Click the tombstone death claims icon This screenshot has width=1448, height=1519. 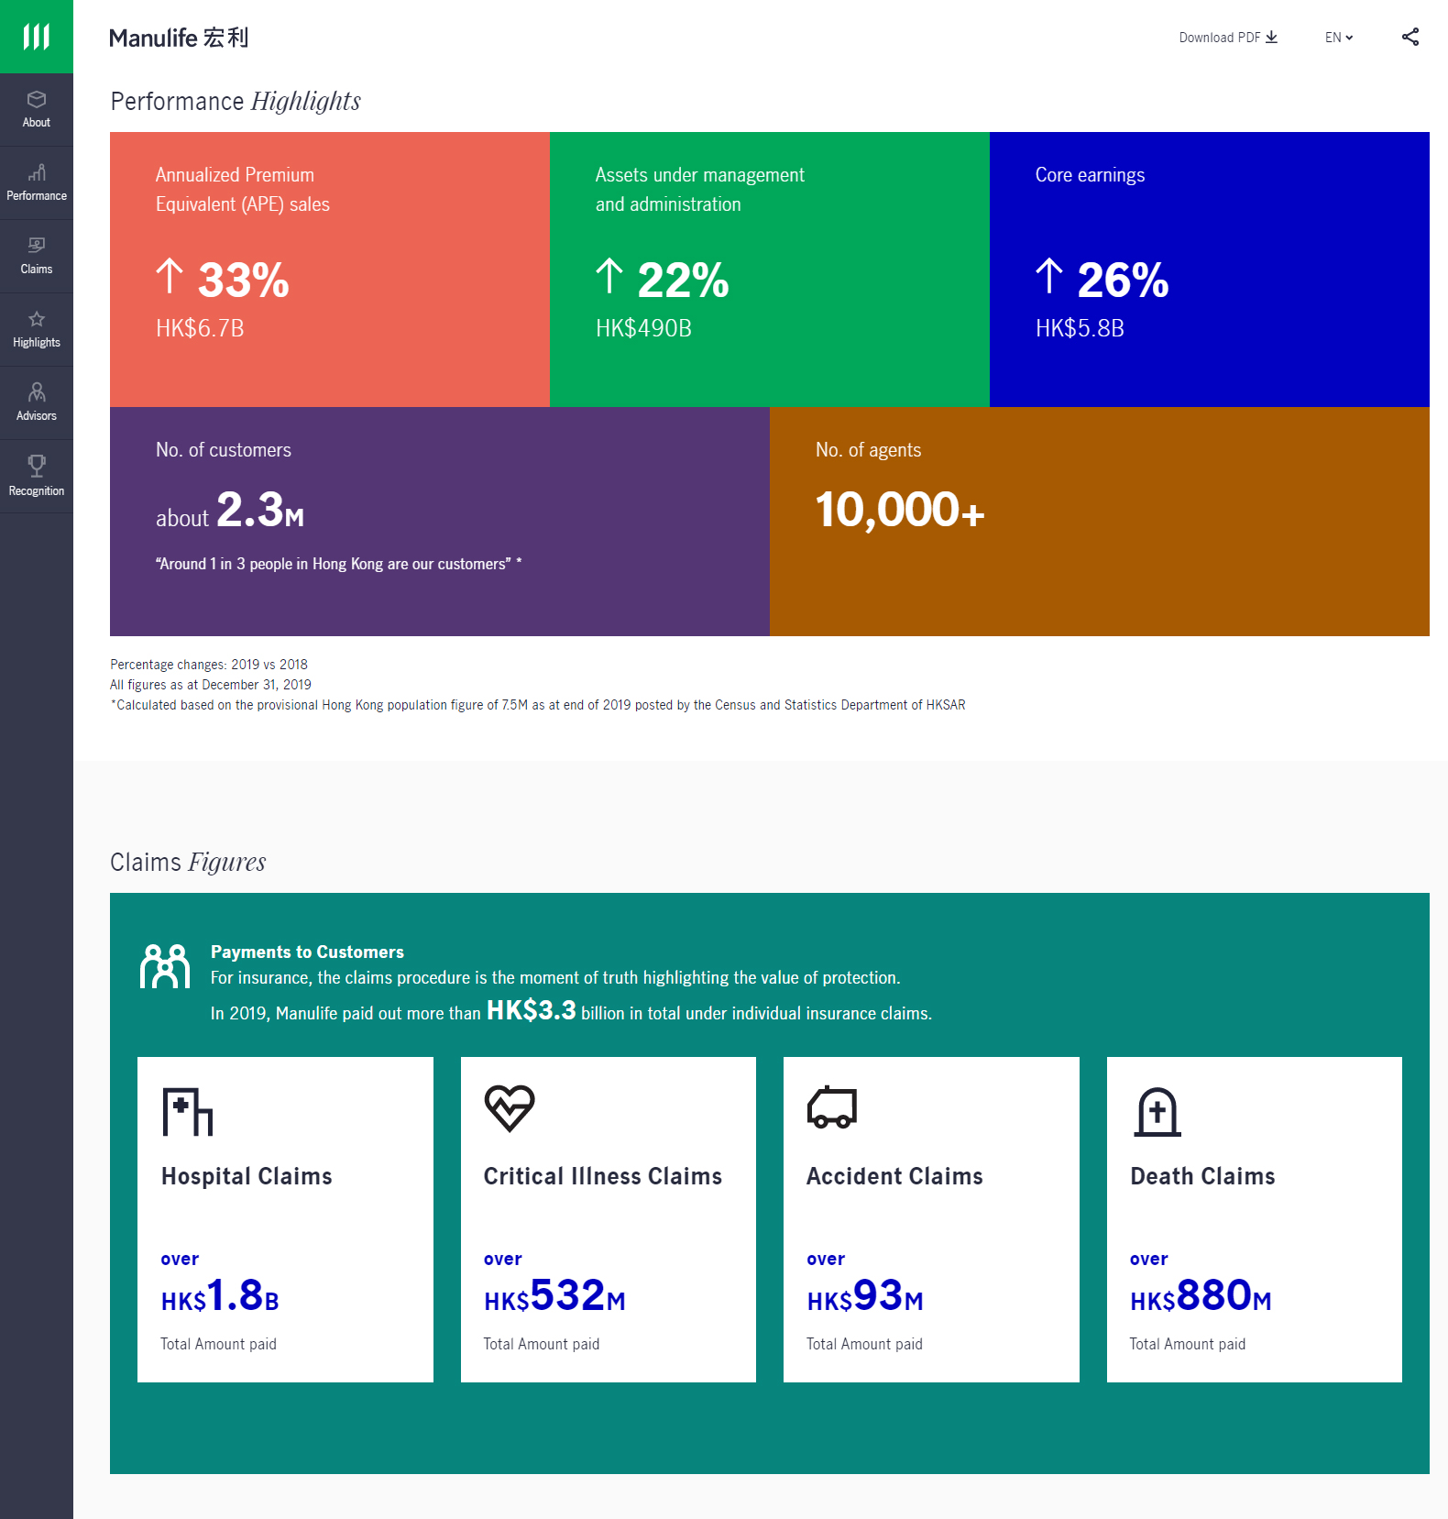click(x=1157, y=1112)
